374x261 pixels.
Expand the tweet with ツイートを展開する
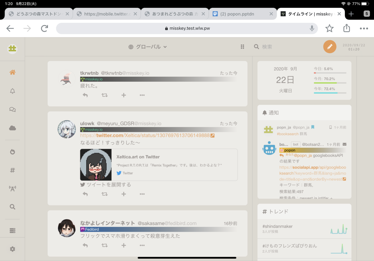tap(106, 184)
